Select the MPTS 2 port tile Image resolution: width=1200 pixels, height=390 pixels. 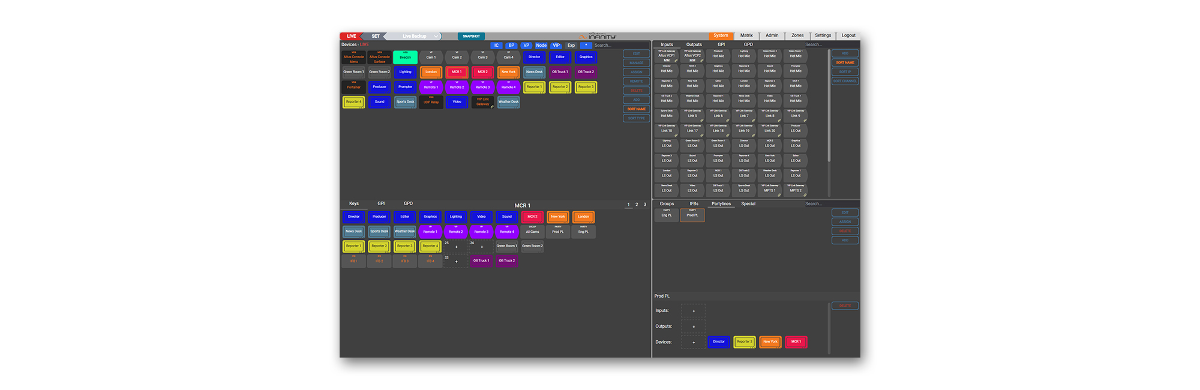(x=796, y=190)
